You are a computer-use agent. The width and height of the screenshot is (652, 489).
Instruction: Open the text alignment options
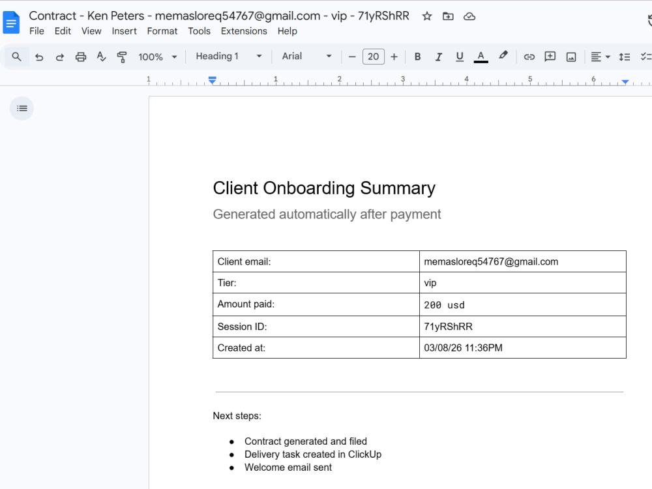[x=600, y=57]
